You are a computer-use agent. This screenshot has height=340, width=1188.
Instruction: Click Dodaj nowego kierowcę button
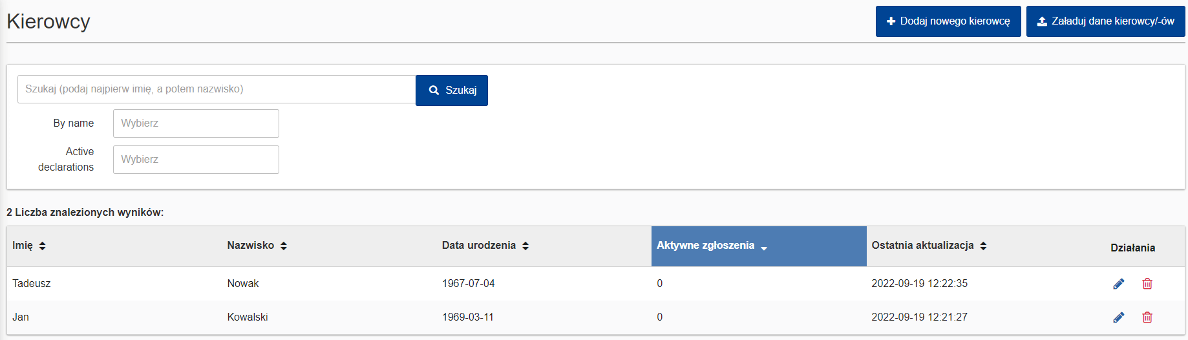tap(948, 21)
